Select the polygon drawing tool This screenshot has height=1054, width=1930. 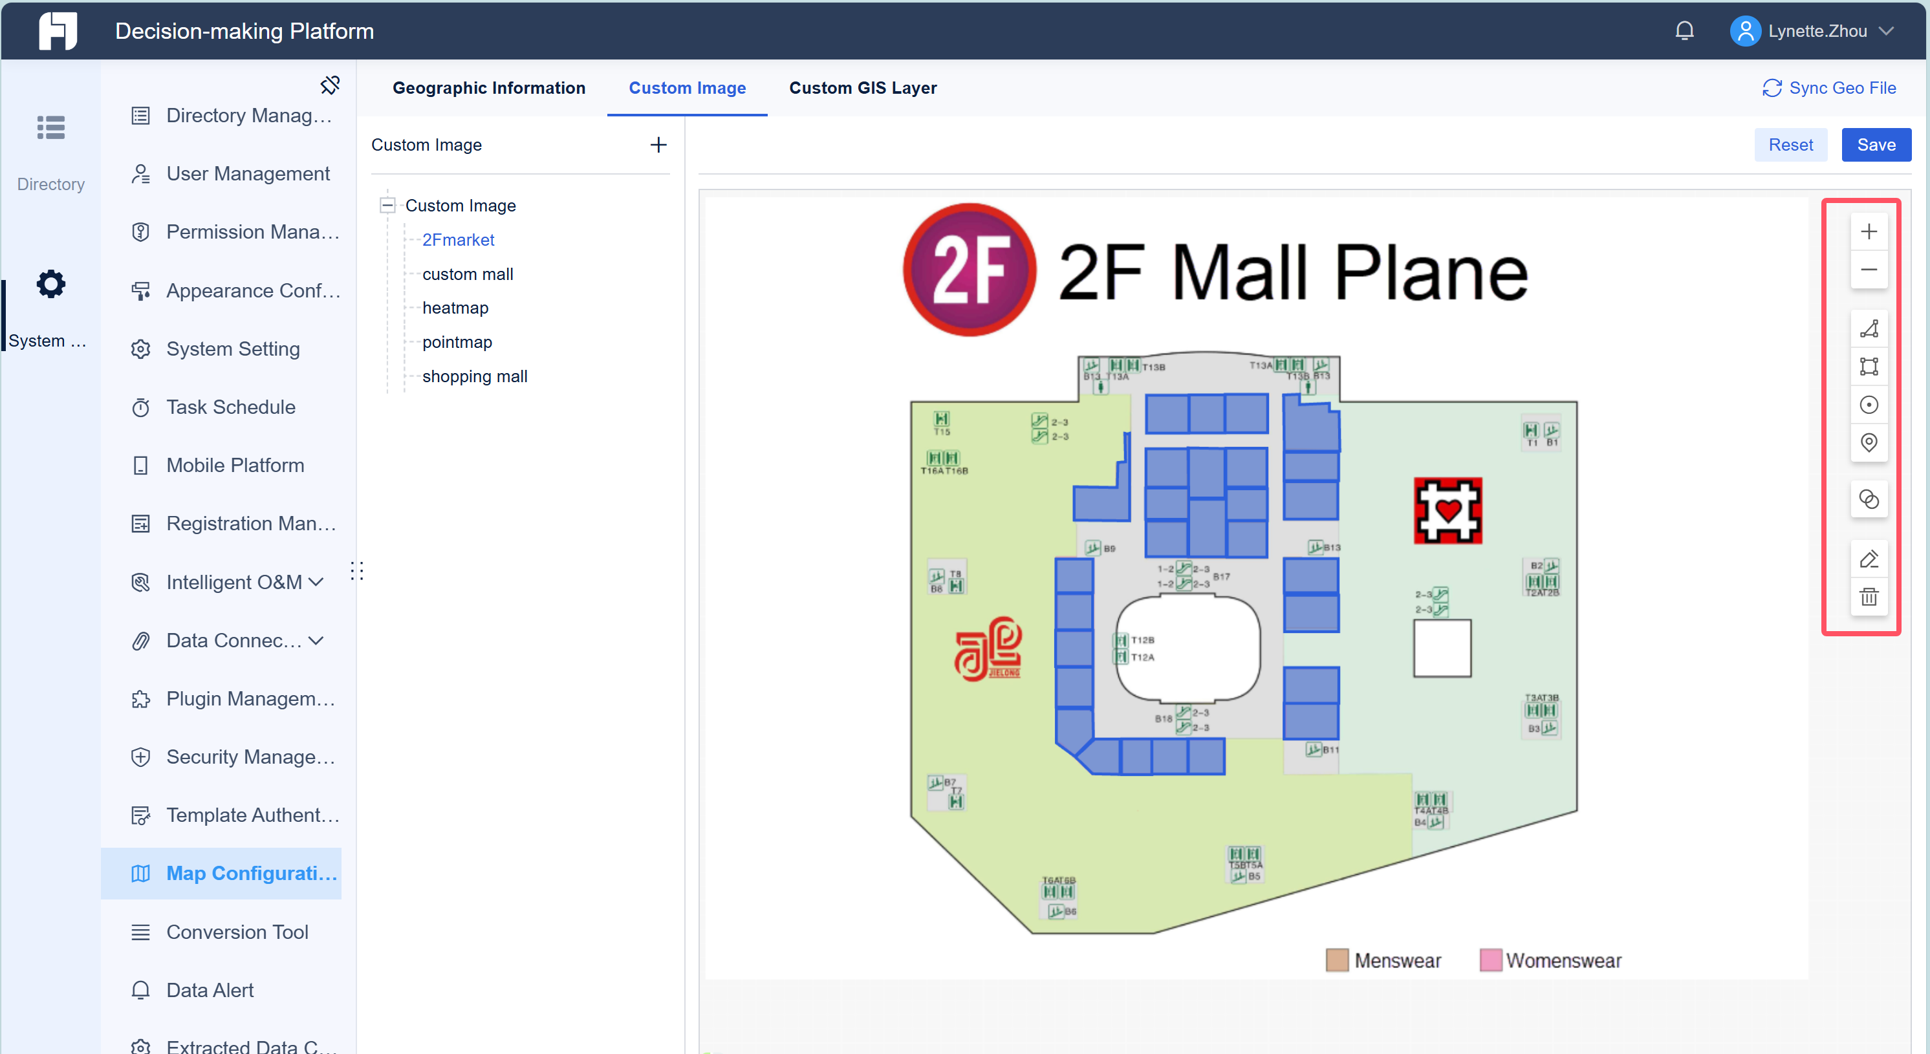click(x=1869, y=329)
